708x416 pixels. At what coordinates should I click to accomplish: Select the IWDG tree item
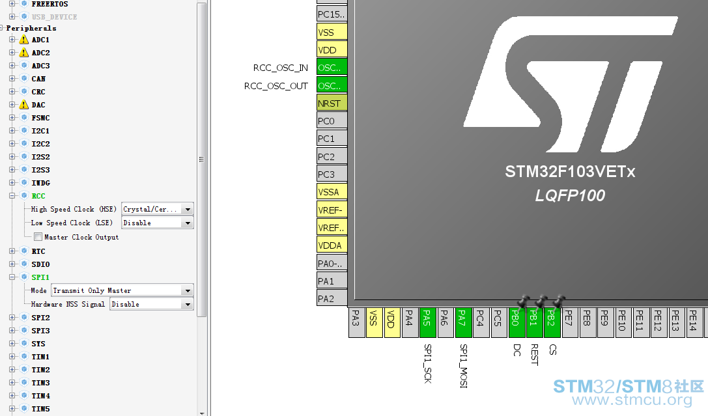tap(40, 183)
